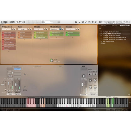
Task: Open the help question mark icon
Action: [76, 22]
